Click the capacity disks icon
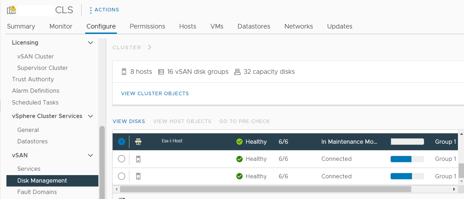The width and height of the screenshot is (464, 199). pos(237,72)
